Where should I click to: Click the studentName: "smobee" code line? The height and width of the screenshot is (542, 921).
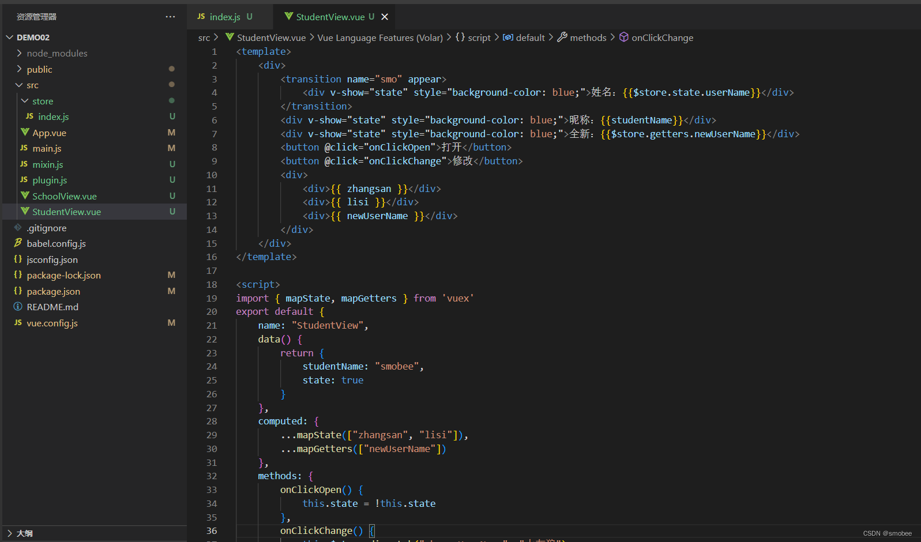[x=363, y=367]
